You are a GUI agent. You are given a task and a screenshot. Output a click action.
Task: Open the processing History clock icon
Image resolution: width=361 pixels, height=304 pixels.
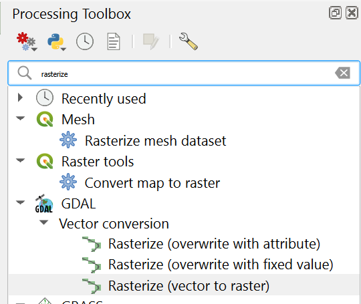pyautogui.click(x=85, y=41)
